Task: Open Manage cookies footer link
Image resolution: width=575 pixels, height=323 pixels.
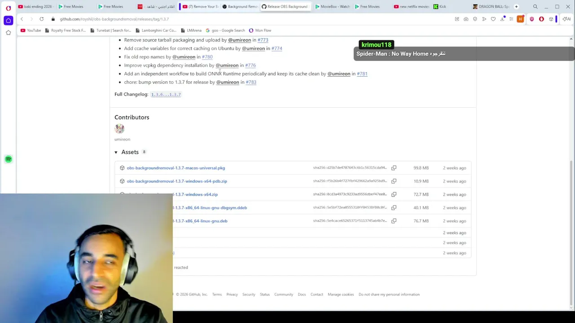Action: point(341,295)
